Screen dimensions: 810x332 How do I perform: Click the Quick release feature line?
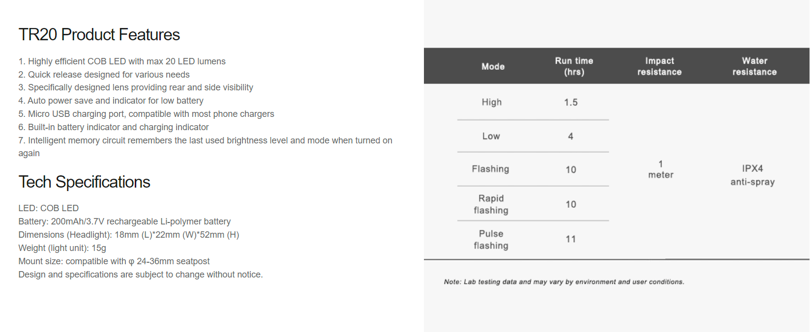pos(104,75)
